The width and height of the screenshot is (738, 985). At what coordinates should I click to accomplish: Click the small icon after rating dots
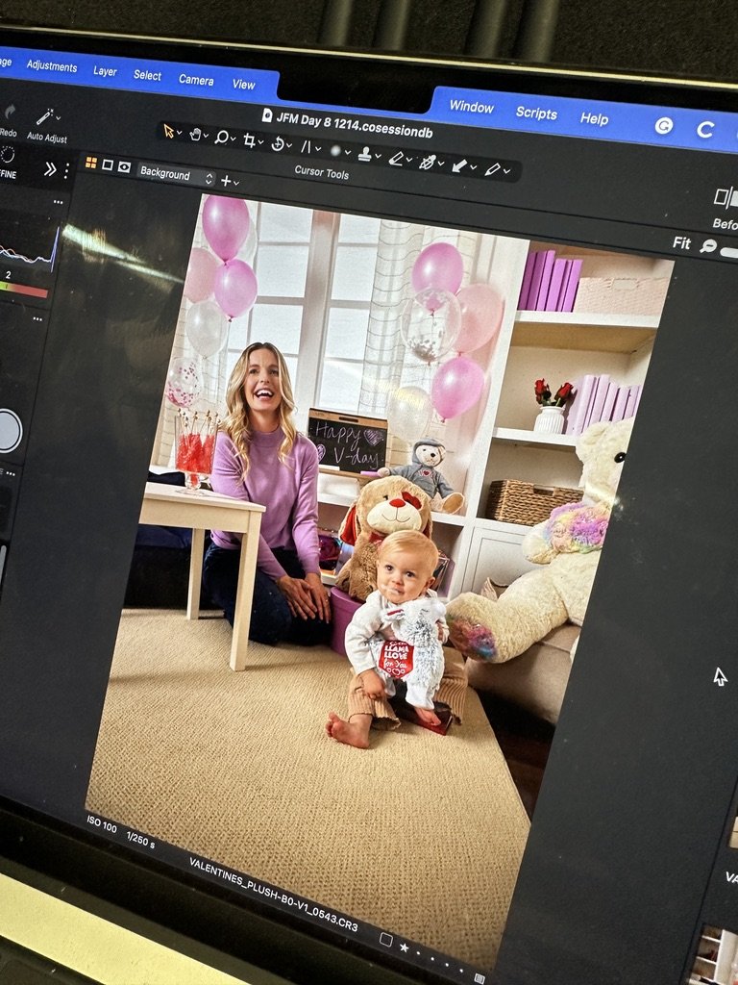click(480, 978)
